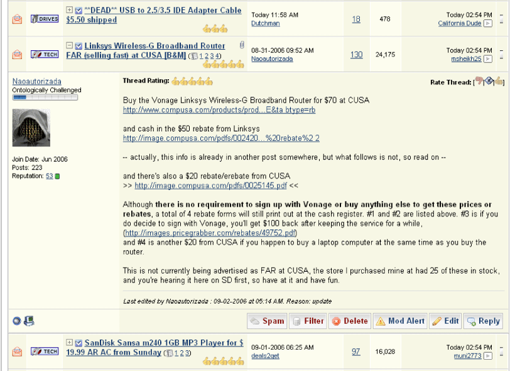Open the TECH badge beside the Linksys Router thread
515x371 pixels.
coord(45,55)
